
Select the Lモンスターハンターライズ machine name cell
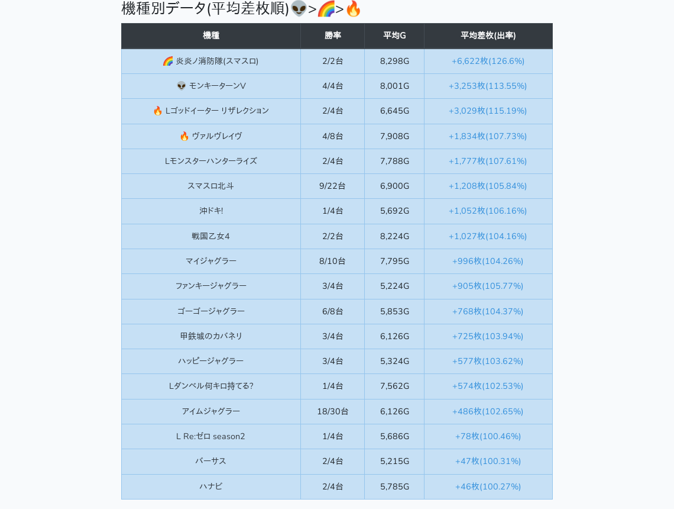click(211, 161)
